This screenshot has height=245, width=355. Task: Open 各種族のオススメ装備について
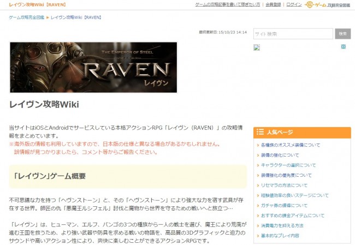(291, 145)
